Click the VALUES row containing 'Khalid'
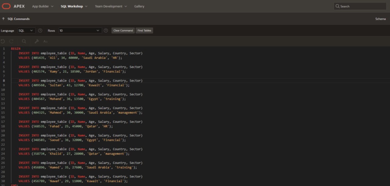The image size is (390, 186). [x=74, y=154]
